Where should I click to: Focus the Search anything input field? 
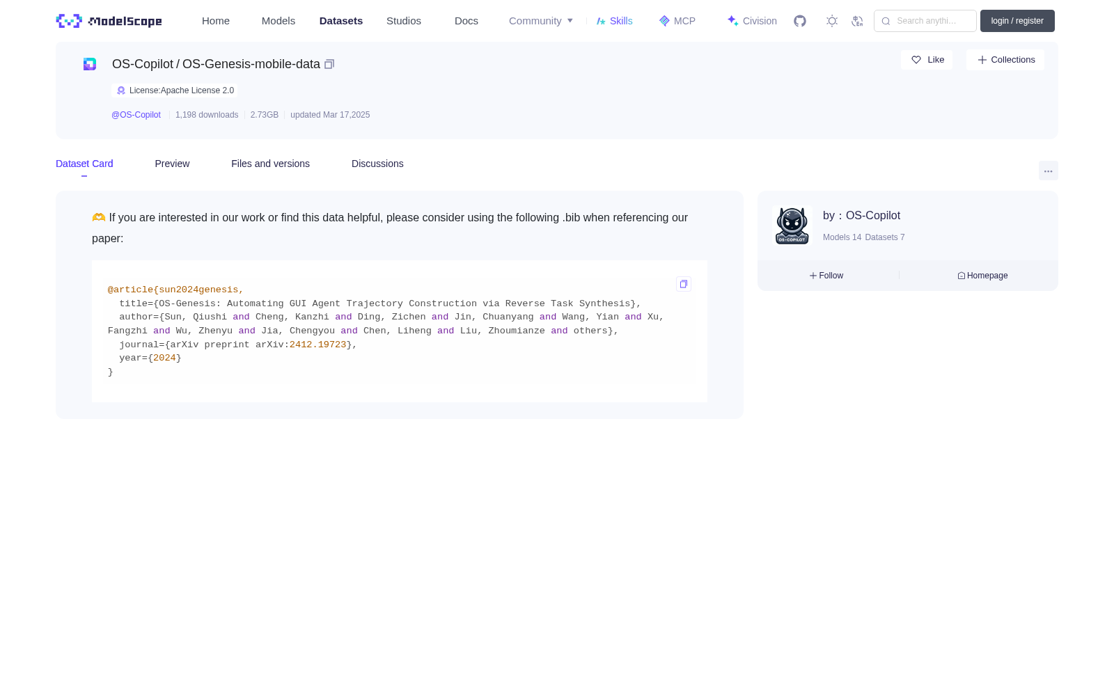pos(925,21)
